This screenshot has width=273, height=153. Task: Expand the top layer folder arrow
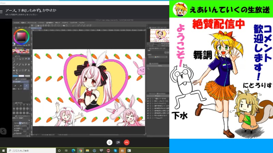[x=153, y=98]
